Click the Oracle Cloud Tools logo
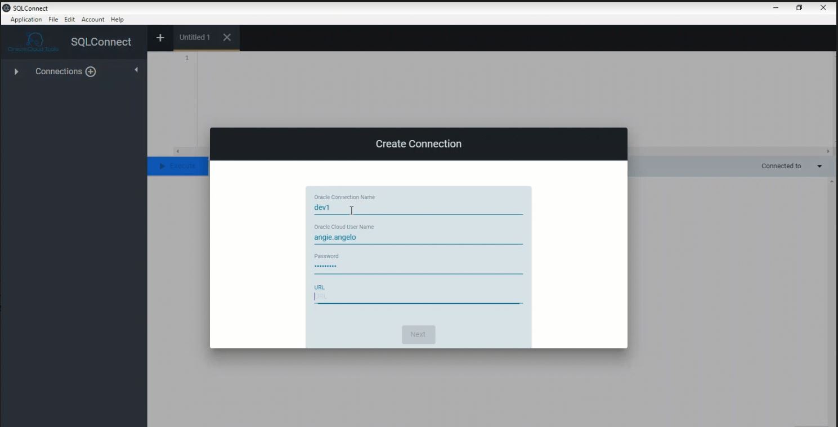 (x=33, y=42)
